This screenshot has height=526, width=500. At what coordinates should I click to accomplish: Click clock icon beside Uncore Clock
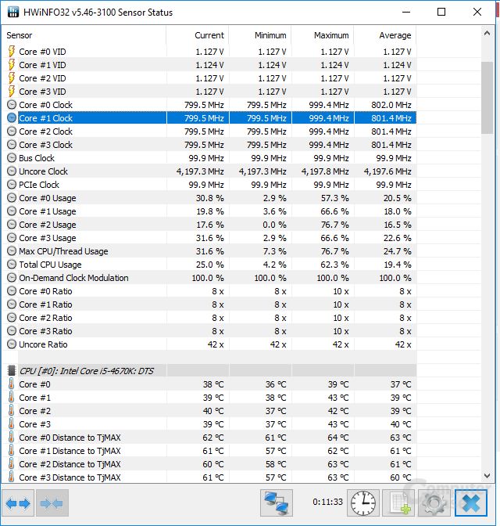(12, 171)
